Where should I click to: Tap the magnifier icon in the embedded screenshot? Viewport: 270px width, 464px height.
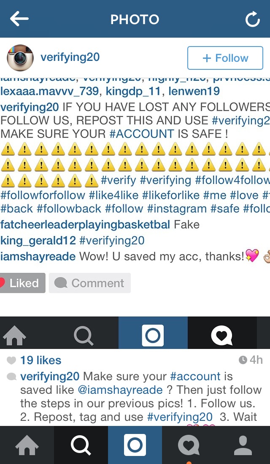pyautogui.click(x=84, y=335)
